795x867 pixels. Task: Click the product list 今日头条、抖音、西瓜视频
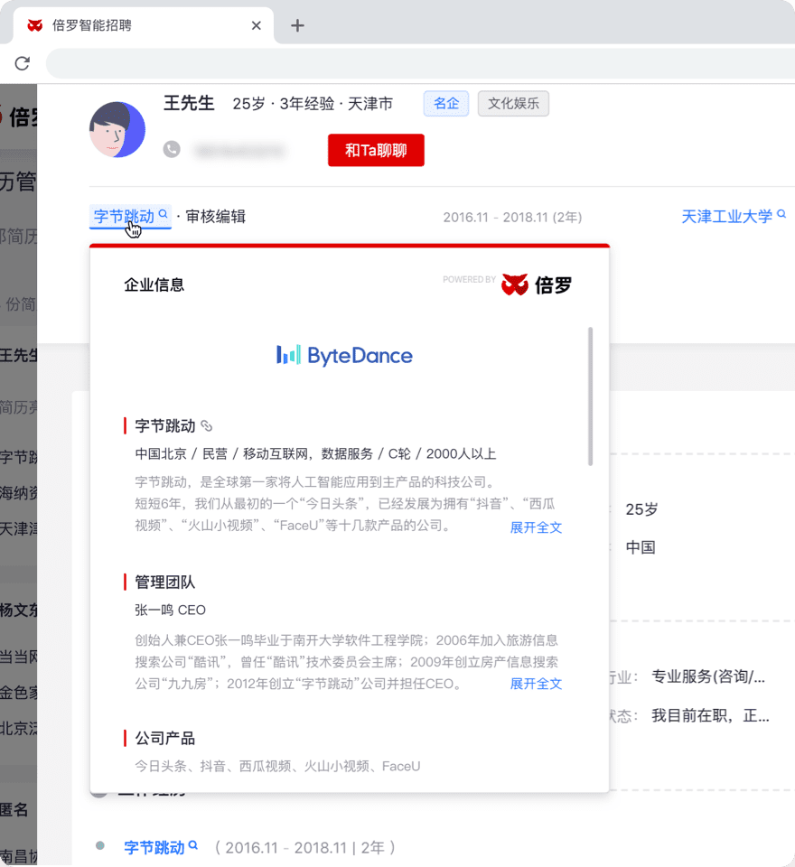[x=277, y=766]
